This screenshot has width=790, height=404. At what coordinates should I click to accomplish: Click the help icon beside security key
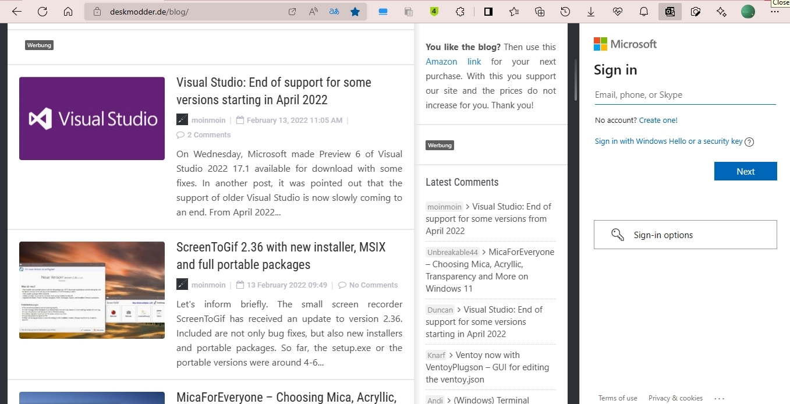749,142
